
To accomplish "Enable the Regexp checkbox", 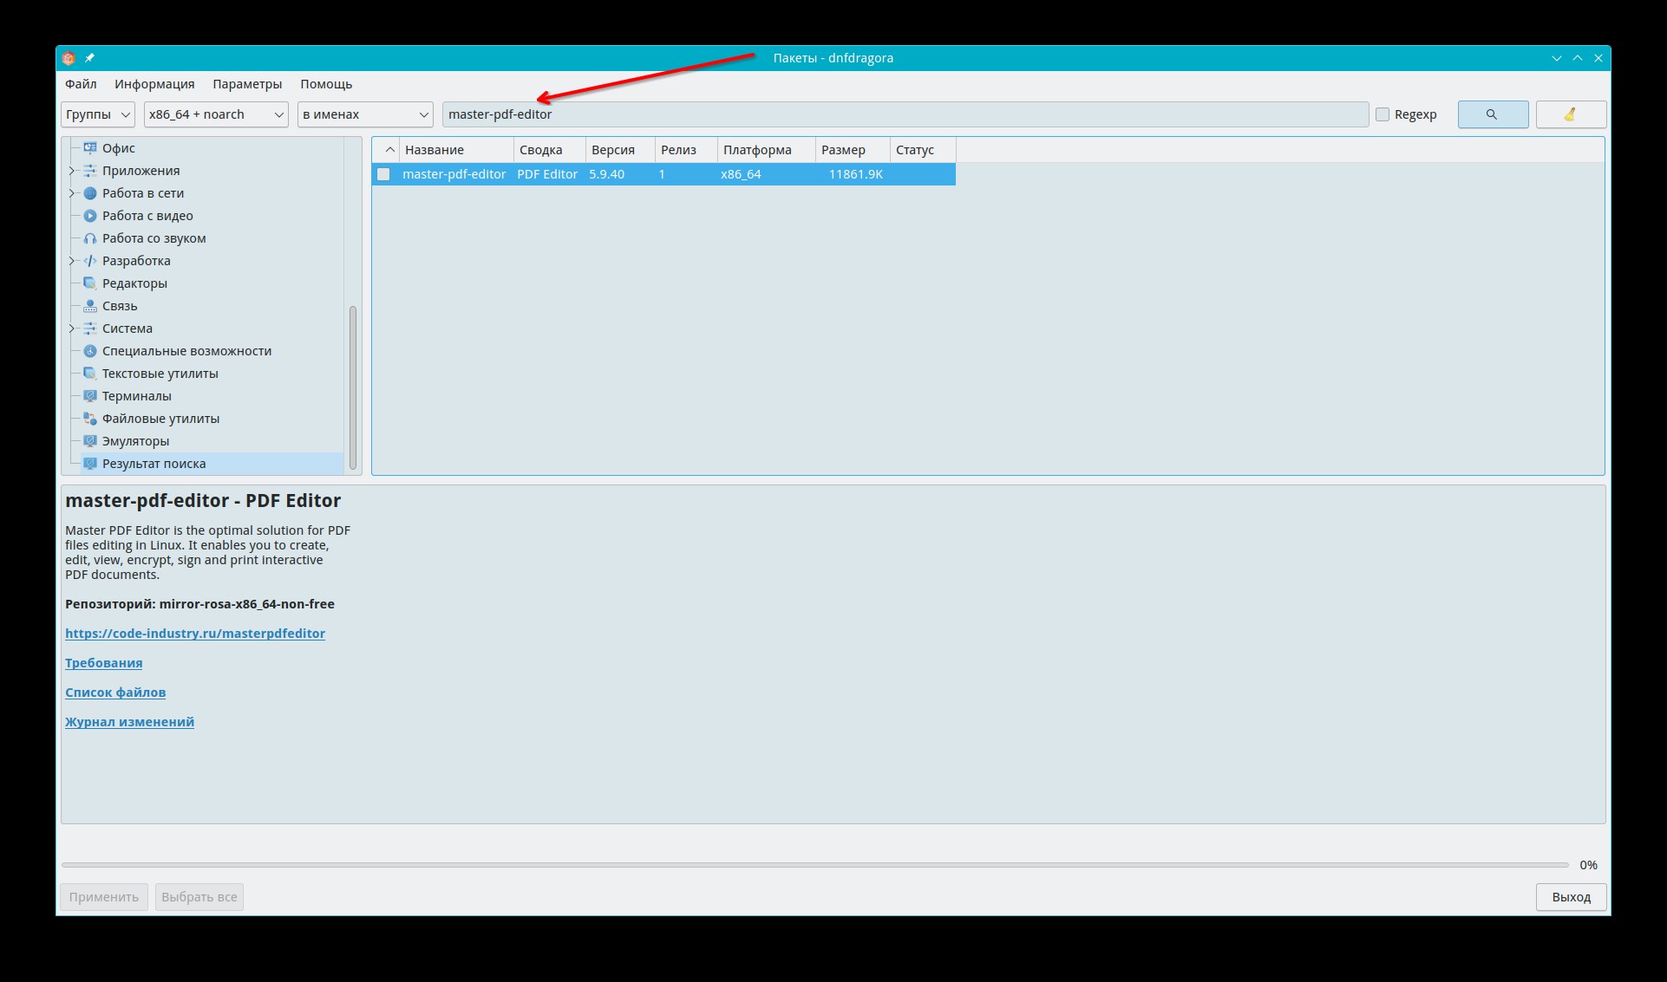I will pos(1383,114).
